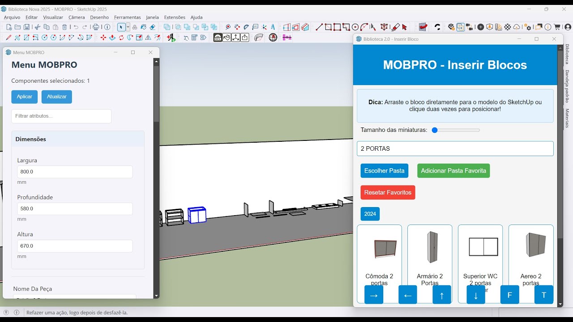Viewport: 573px width, 322px height.
Task: Click the Escolher Pasta button
Action: pyautogui.click(x=385, y=170)
